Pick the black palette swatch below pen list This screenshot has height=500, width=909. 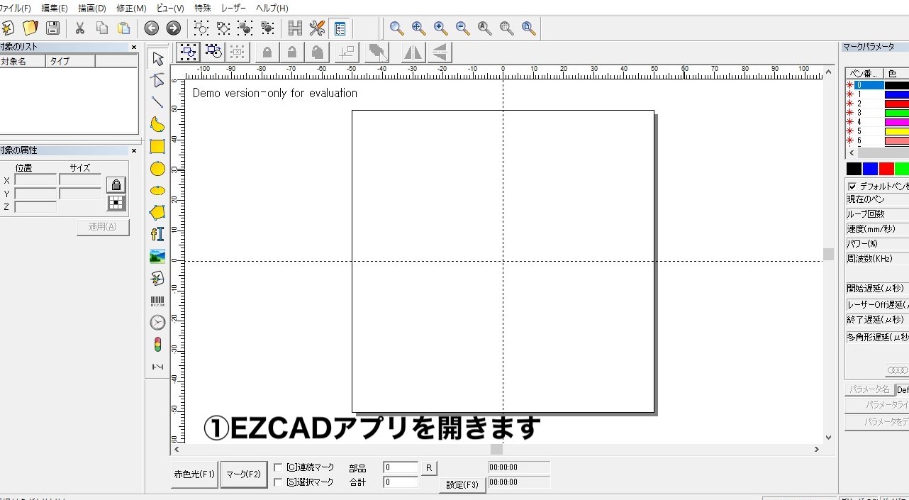[x=854, y=169]
